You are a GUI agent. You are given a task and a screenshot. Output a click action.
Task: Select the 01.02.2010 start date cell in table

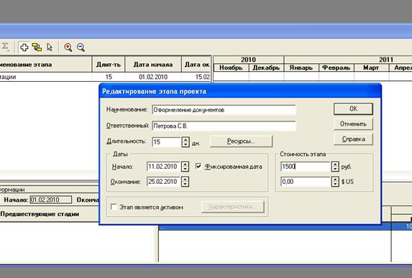tap(153, 77)
